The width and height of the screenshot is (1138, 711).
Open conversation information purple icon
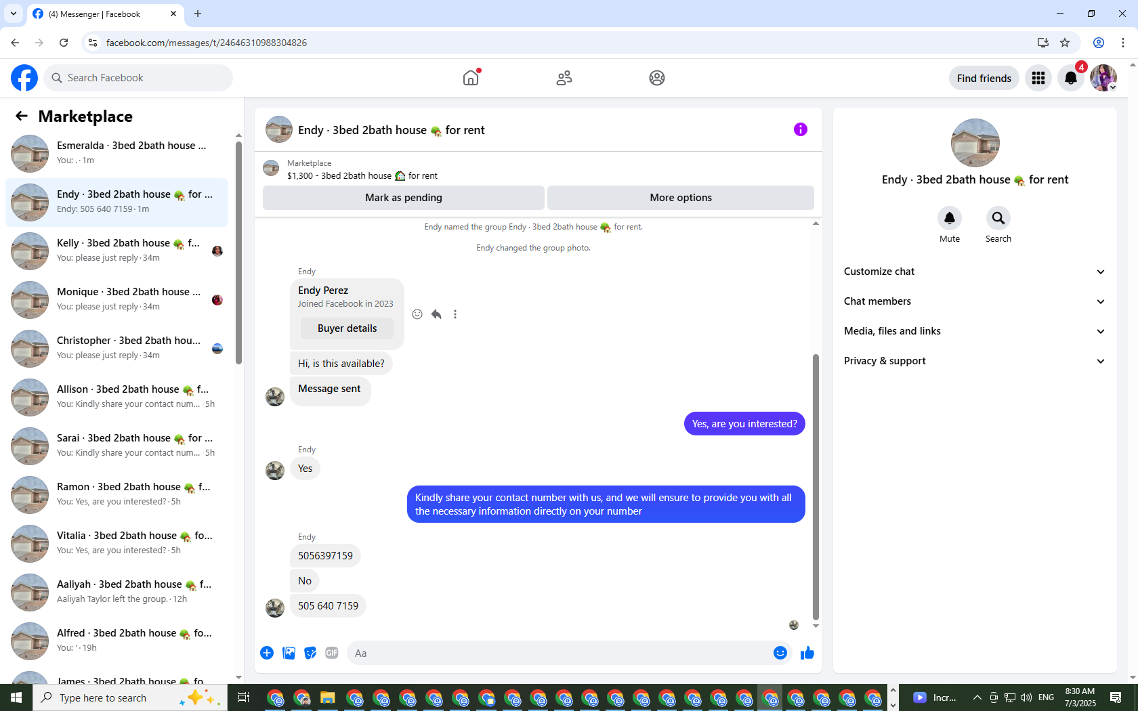tap(801, 129)
